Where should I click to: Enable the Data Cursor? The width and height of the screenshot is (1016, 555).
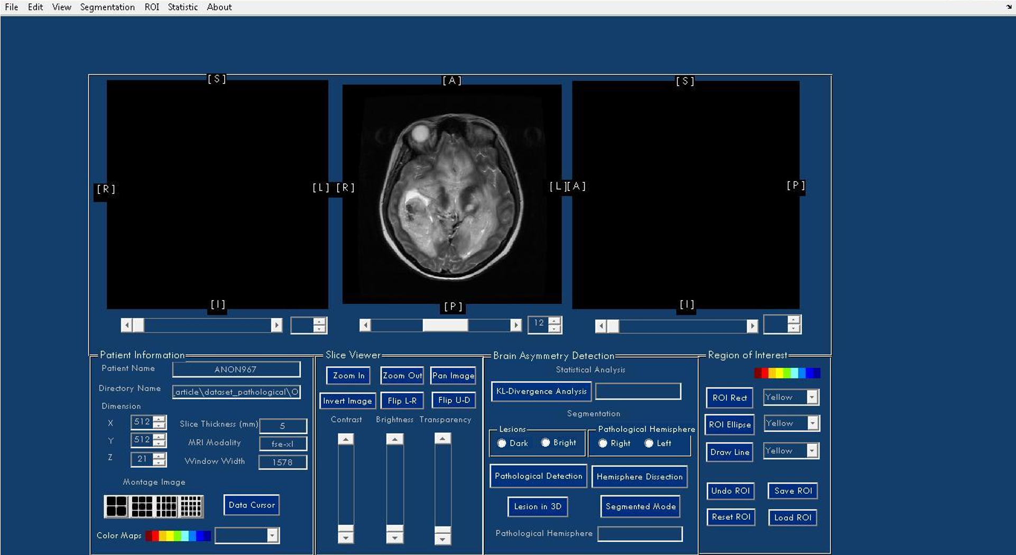tap(252, 505)
